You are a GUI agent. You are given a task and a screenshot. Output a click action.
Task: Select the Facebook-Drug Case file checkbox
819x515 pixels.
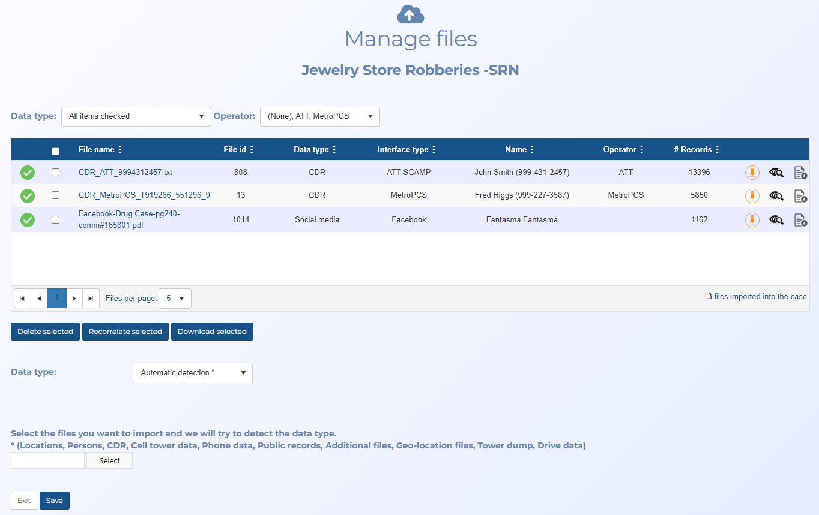(x=56, y=220)
